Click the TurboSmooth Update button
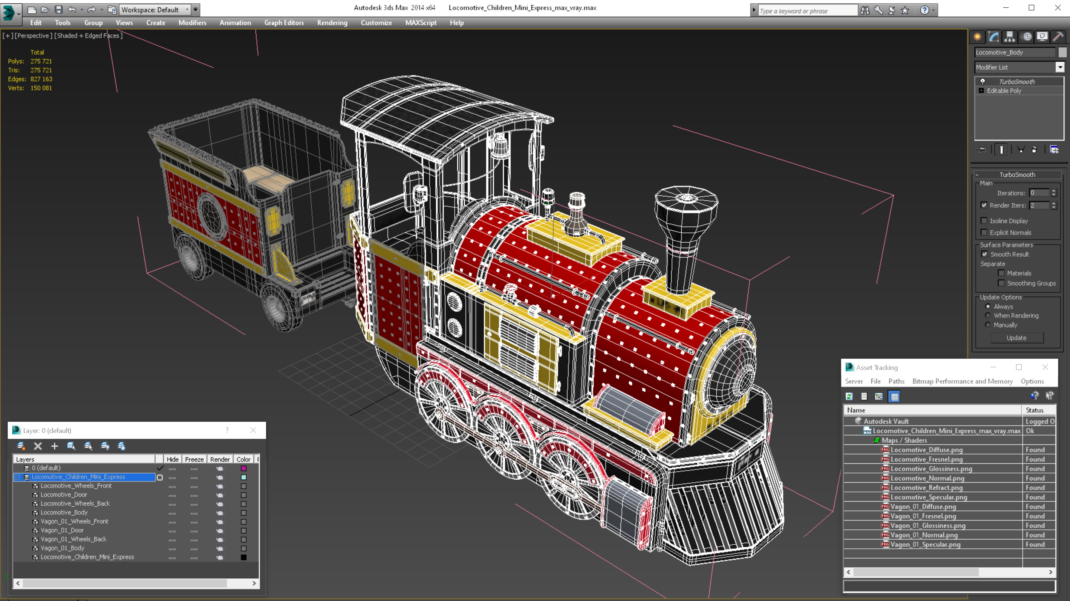Viewport: 1070px width, 601px height. (x=1016, y=338)
